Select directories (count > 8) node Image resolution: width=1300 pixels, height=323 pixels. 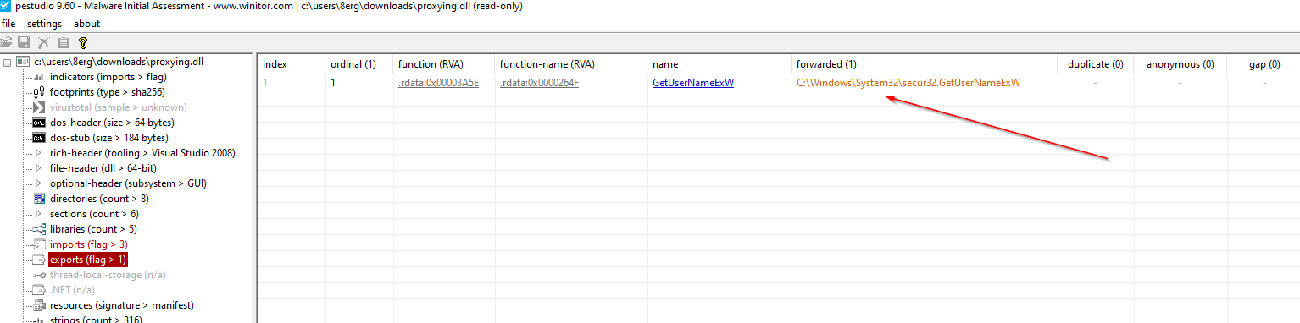coord(99,199)
